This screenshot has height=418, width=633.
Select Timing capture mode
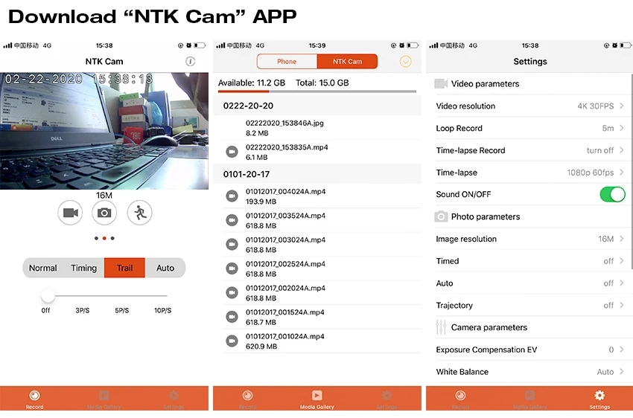(x=84, y=268)
